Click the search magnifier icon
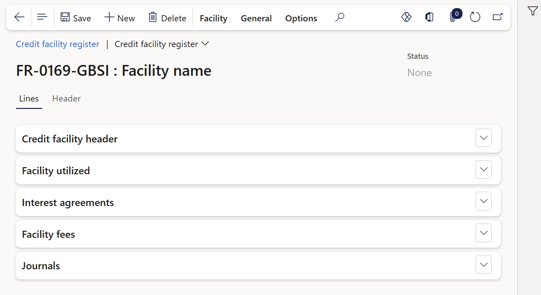Viewport: 541px width, 295px height. pos(340,17)
